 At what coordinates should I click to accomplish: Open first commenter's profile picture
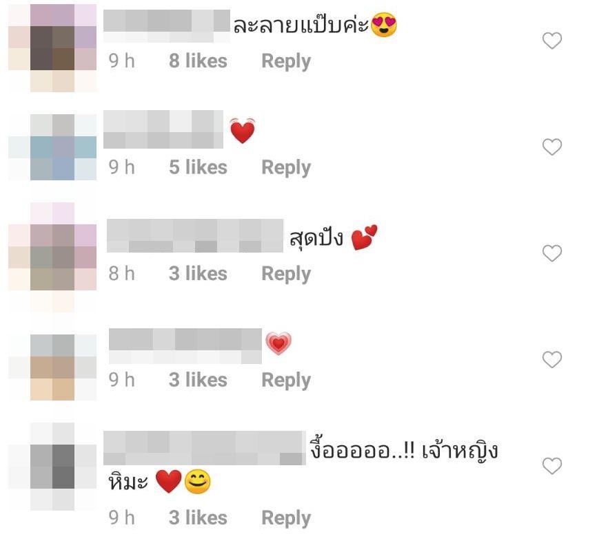52,48
